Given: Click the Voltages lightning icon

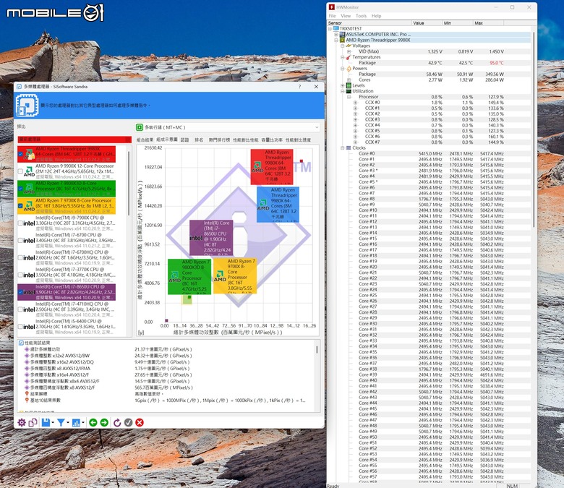Looking at the screenshot, I should click(349, 46).
